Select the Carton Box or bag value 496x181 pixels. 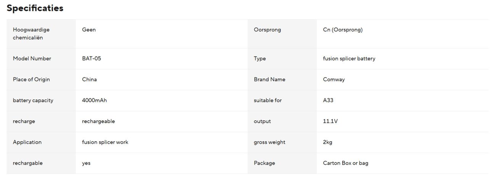(345, 163)
